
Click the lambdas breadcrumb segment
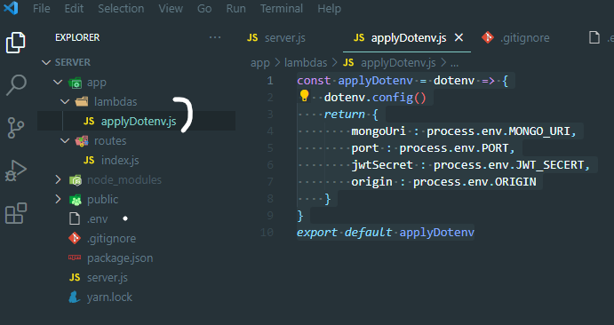(306, 62)
